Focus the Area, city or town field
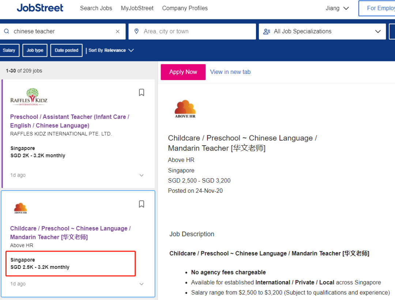 192,31
